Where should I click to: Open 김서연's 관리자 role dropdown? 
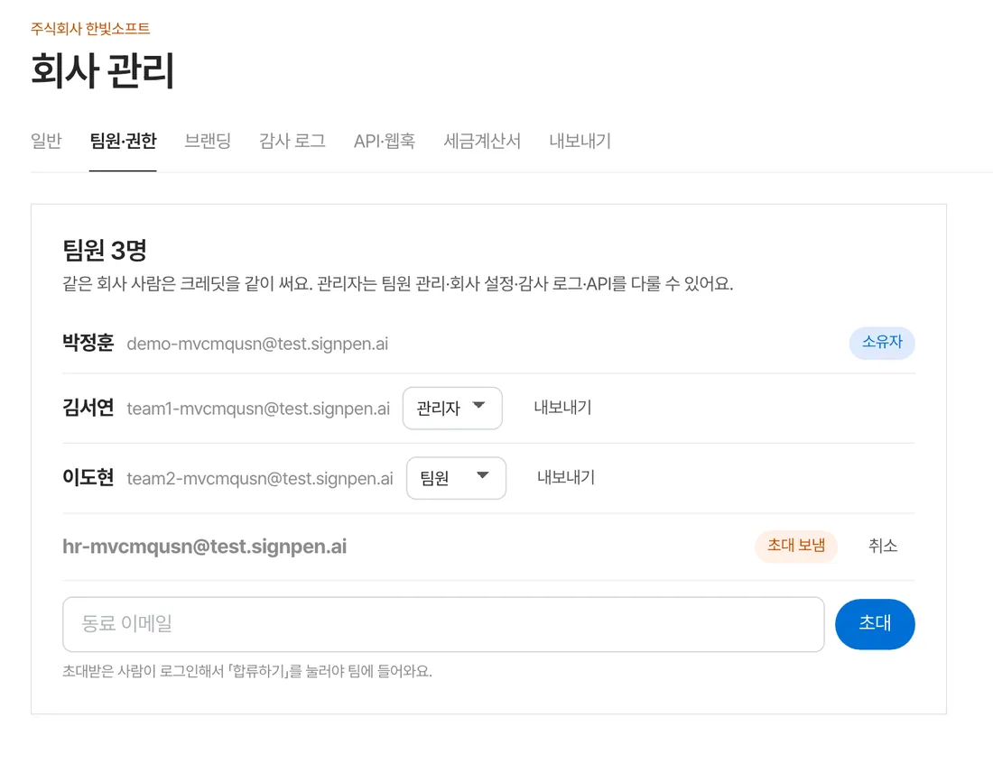[452, 408]
